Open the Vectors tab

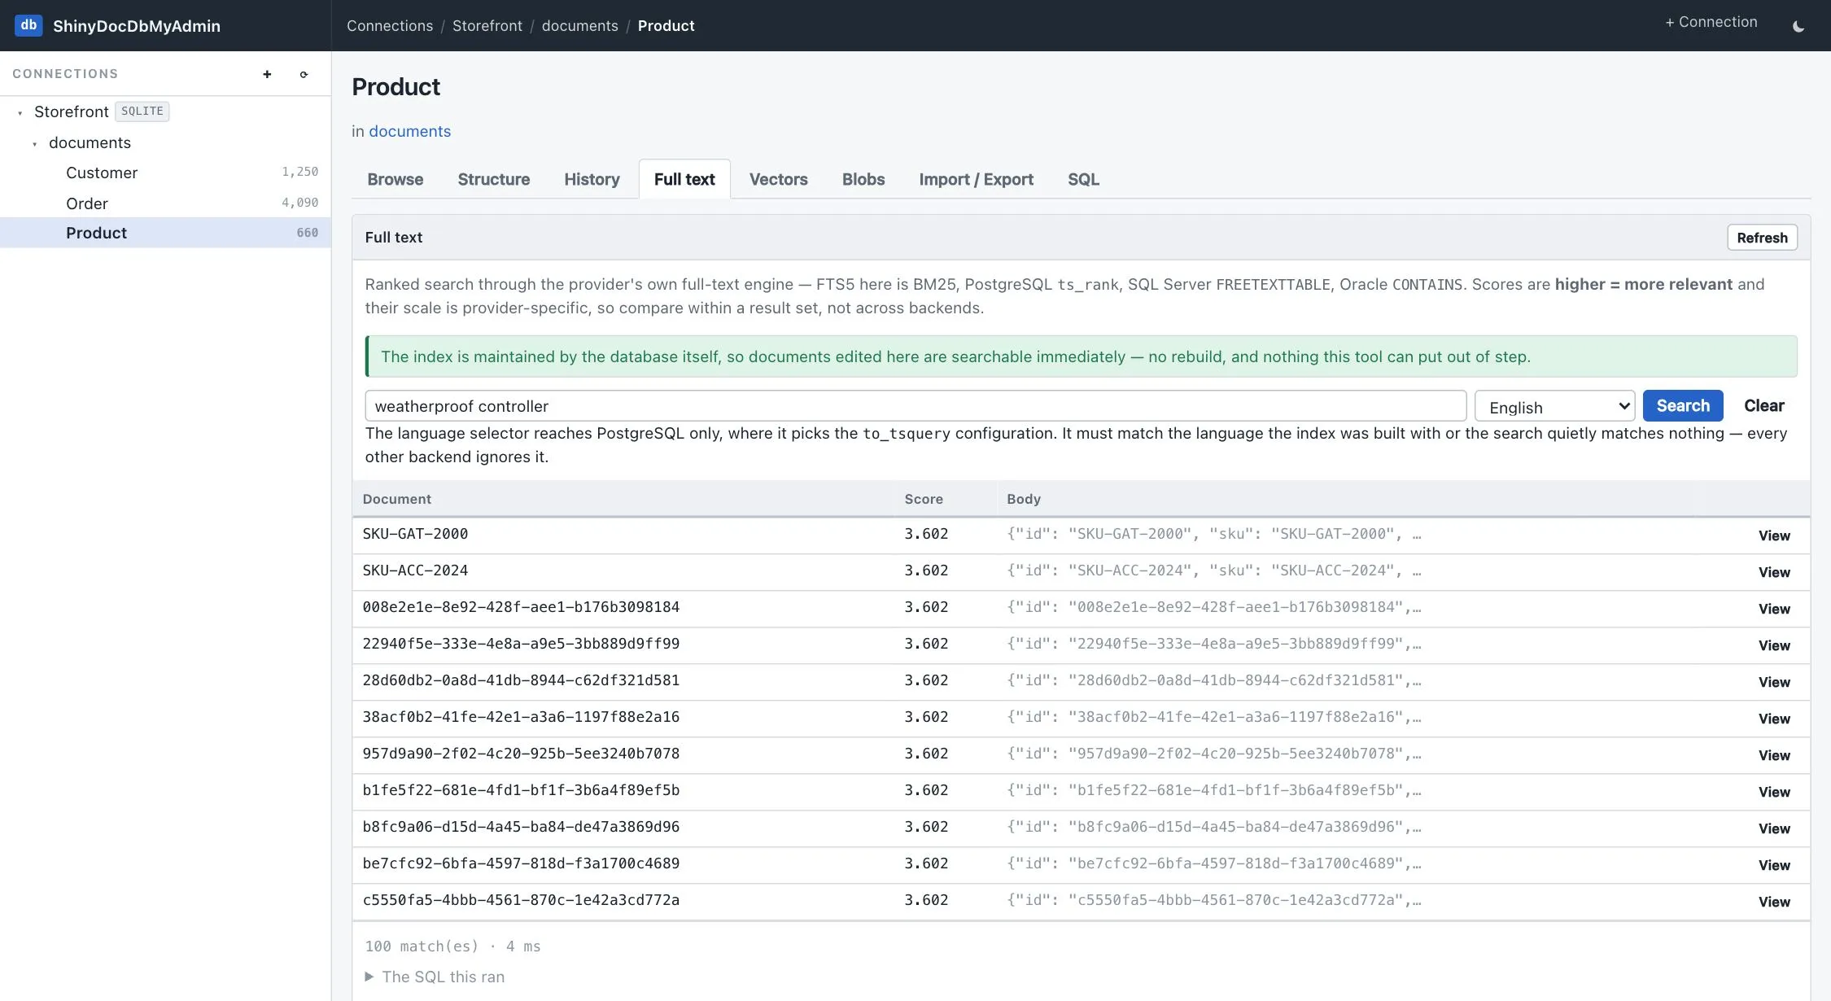coord(778,179)
